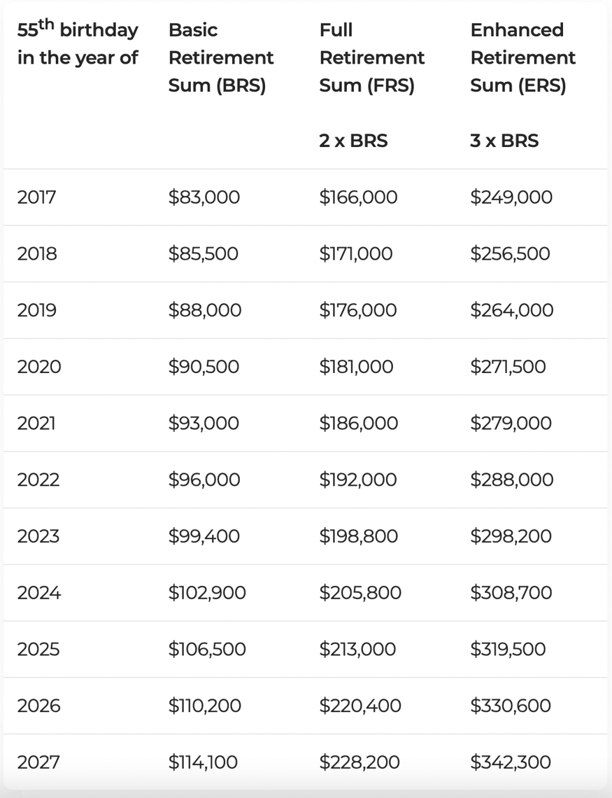Image resolution: width=612 pixels, height=798 pixels.
Task: Select the "2 x BRS" subheading
Action: click(x=353, y=141)
